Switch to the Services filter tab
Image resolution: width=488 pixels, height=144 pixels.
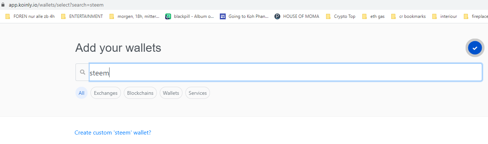[x=198, y=93]
